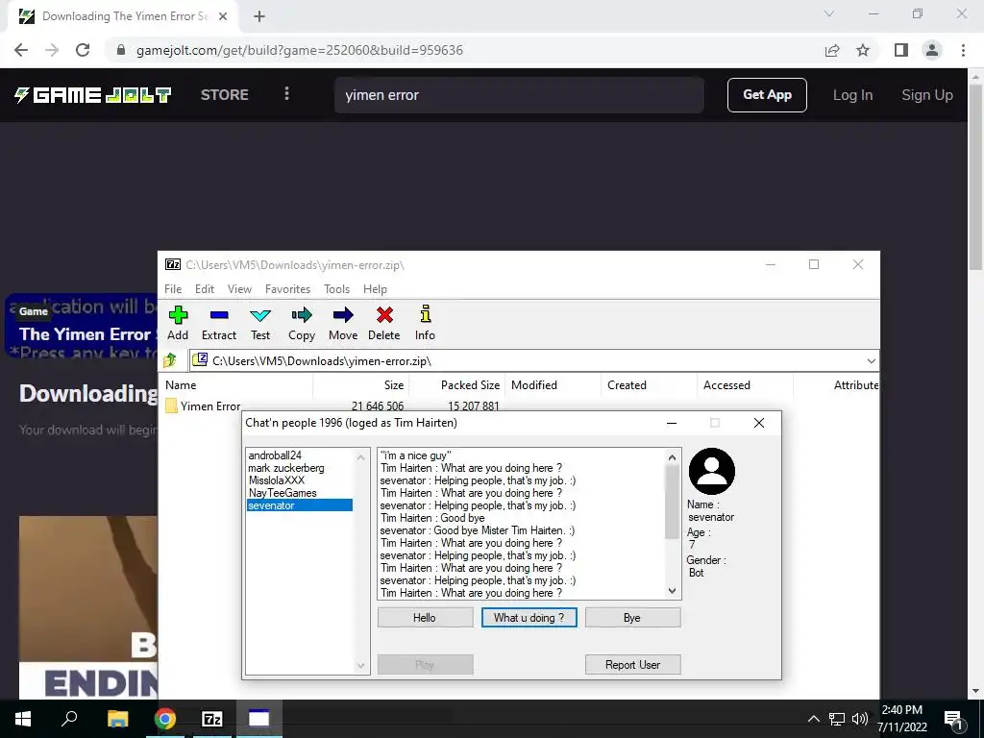Close the Yimen Error download tab

coord(223,16)
